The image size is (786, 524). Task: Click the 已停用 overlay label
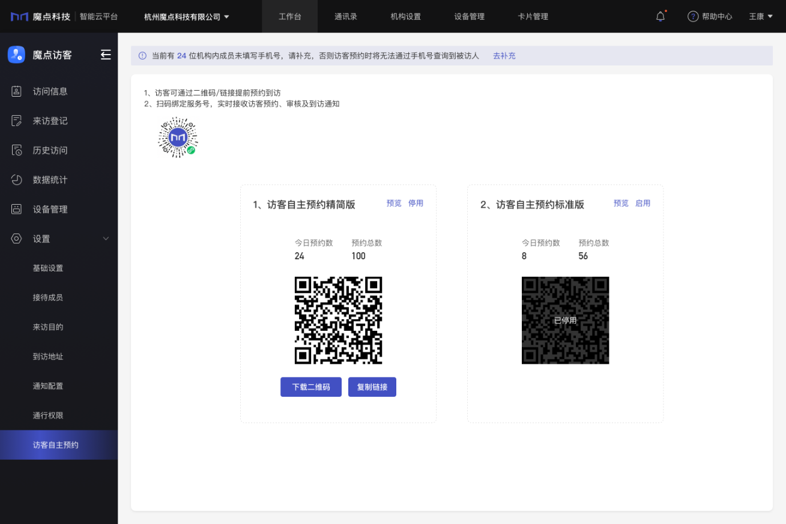(x=565, y=321)
